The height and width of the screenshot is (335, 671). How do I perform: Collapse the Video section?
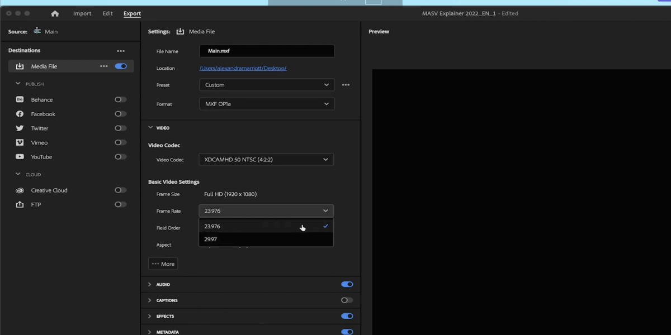point(150,128)
